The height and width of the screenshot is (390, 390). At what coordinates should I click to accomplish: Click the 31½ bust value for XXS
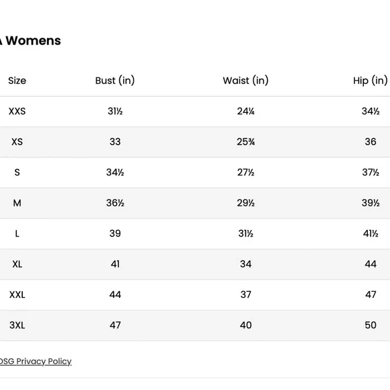pos(115,111)
